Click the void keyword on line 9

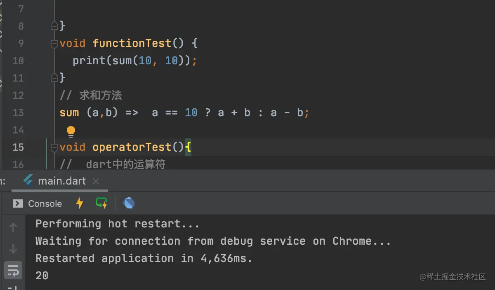tap(73, 43)
